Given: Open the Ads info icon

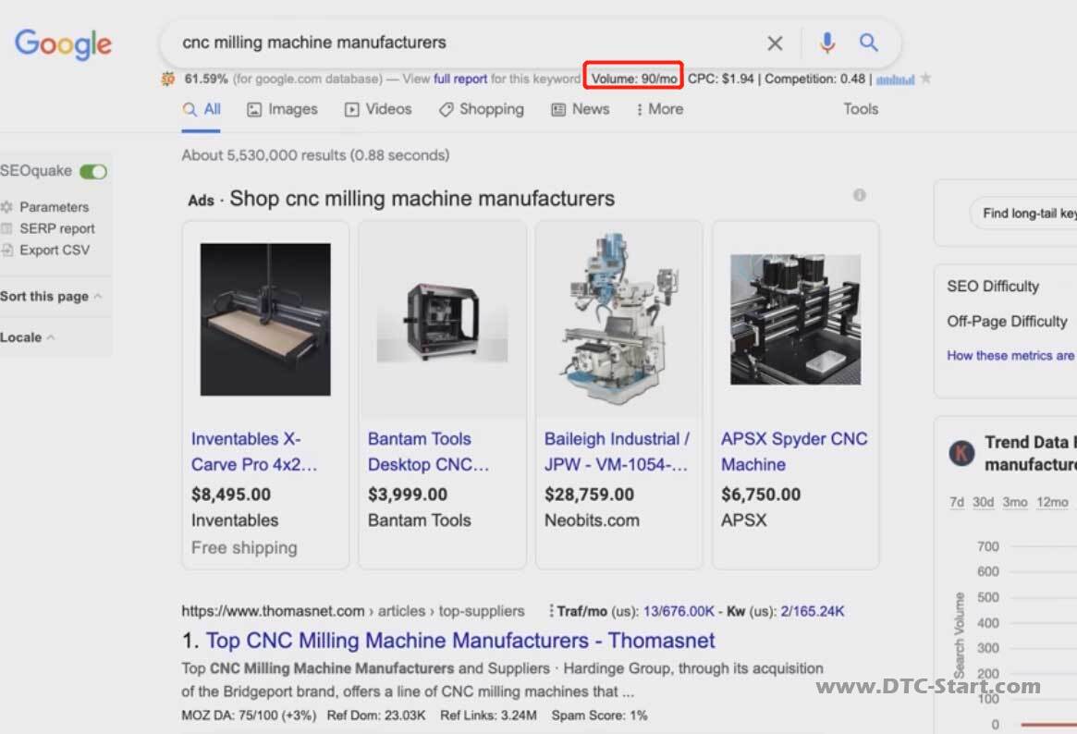Looking at the screenshot, I should tap(859, 195).
